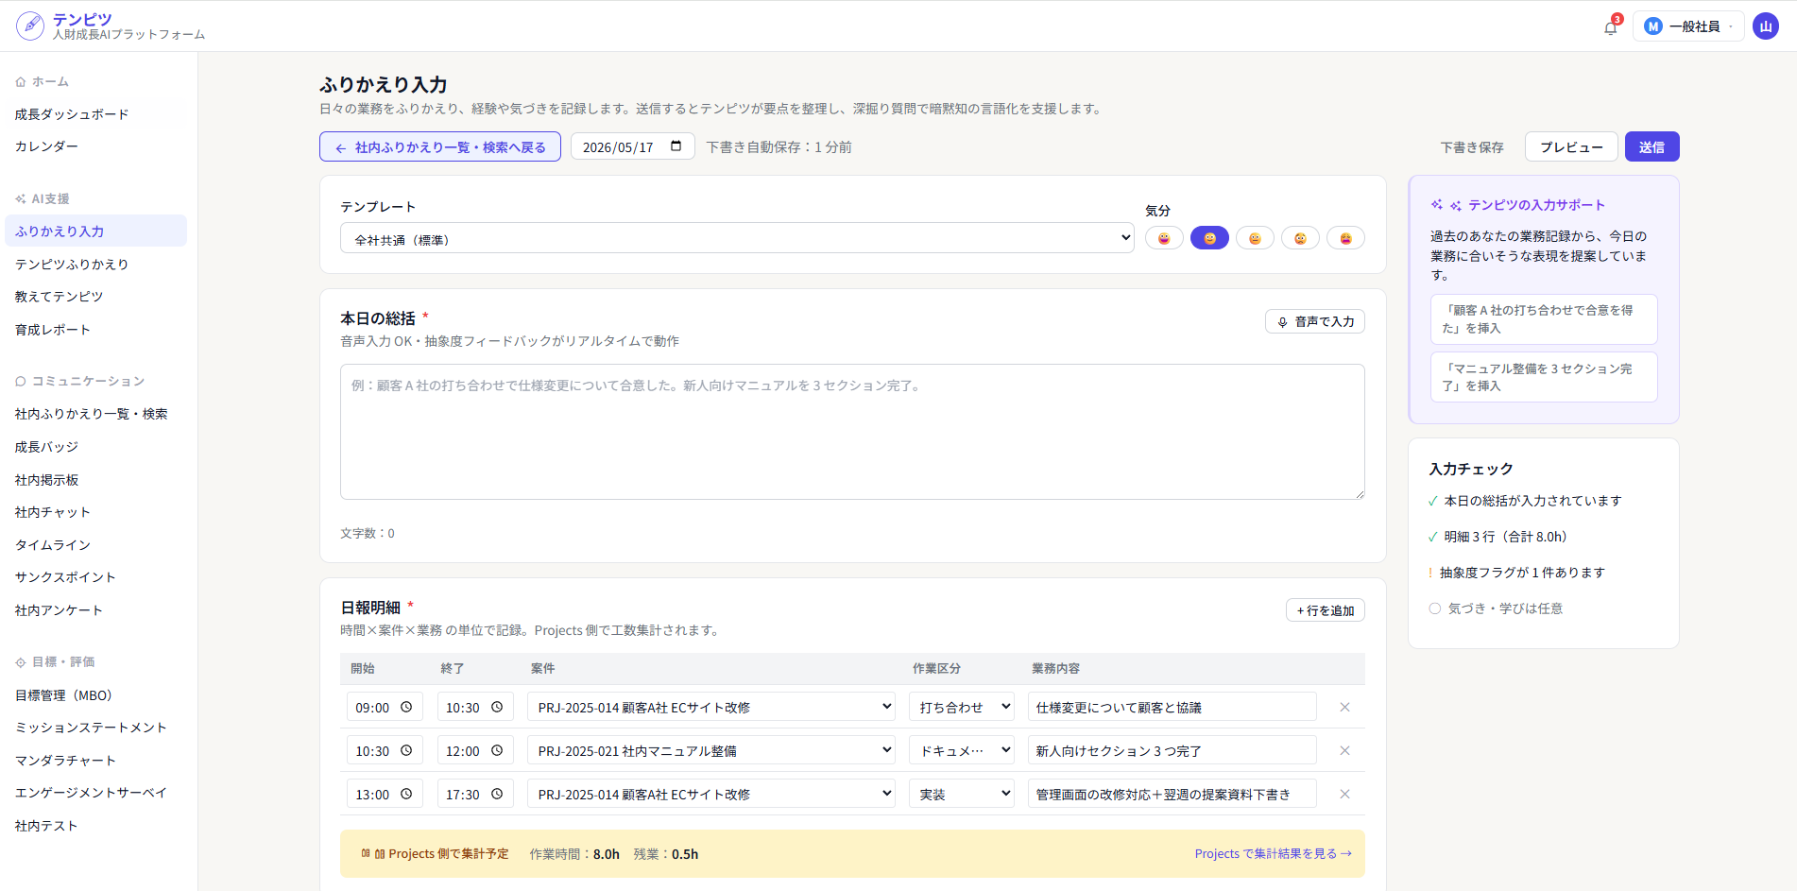Select the weary crying mood emoji

(x=1345, y=238)
